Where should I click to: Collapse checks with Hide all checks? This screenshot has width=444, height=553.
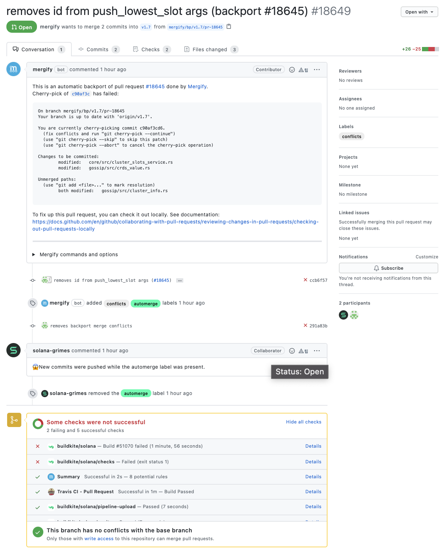pyautogui.click(x=304, y=422)
